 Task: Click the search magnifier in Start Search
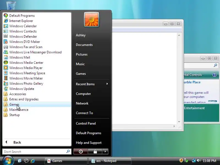point(68,152)
